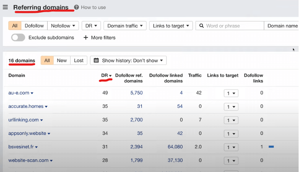Viewport: 299px width, 172px height.
Task: Open links-to-target dropdown for website-scan.com
Action: pos(231,161)
